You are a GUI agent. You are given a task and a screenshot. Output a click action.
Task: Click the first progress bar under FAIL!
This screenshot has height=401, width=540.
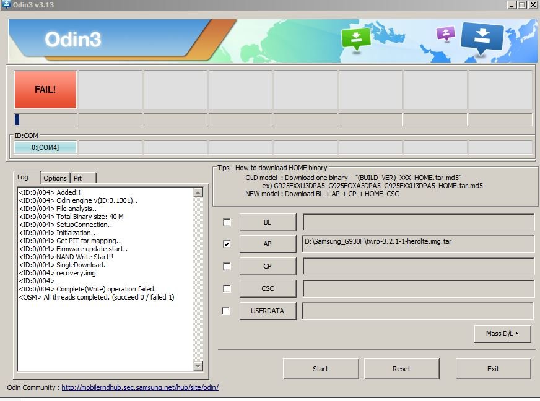[x=45, y=120]
